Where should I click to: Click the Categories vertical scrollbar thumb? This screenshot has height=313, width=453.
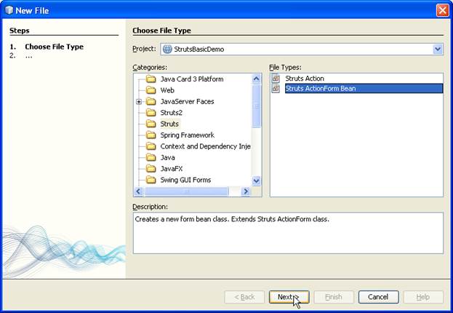pyautogui.click(x=256, y=106)
